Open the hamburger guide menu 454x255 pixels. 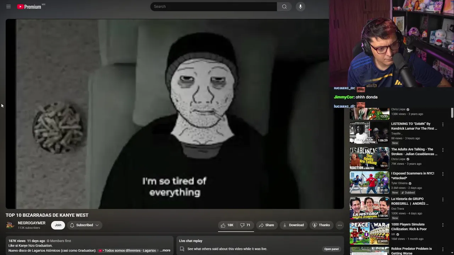(9, 6)
